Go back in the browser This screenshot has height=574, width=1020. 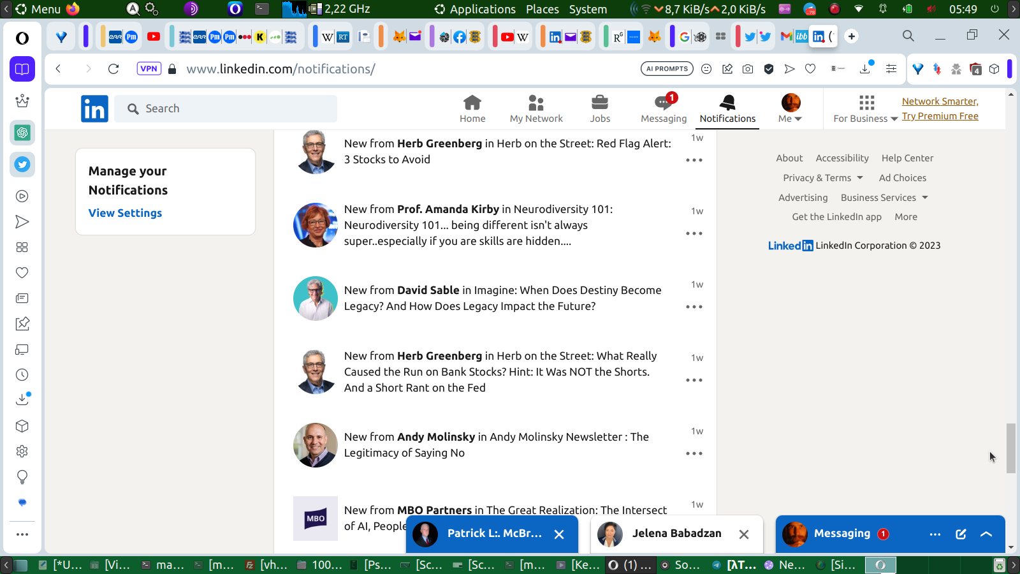(x=58, y=69)
